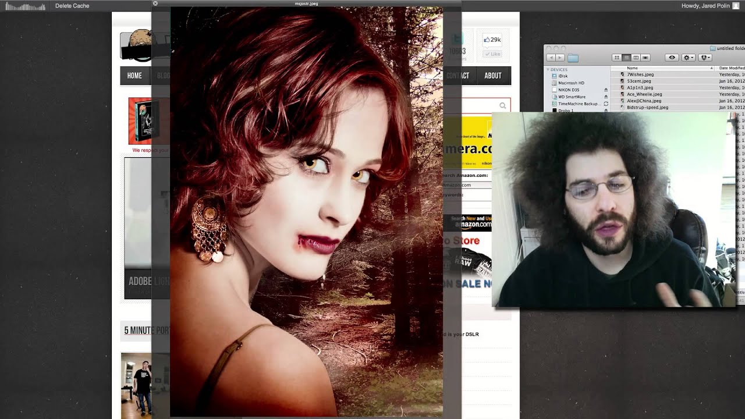The image size is (745, 419).
Task: Click Delete Cache in the admin bar
Action: [x=72, y=6]
